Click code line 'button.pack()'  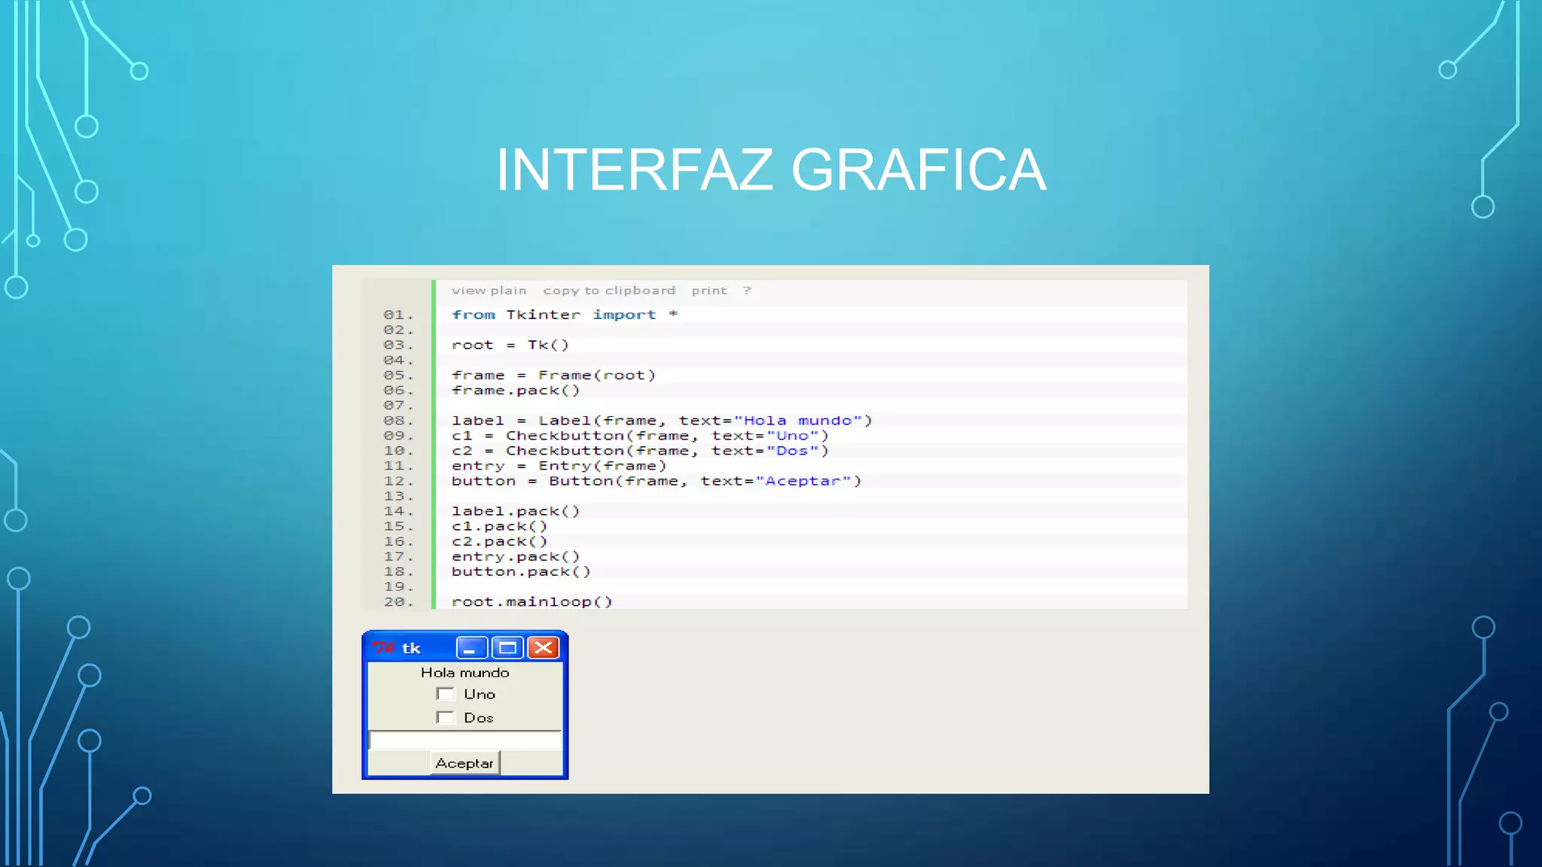tap(521, 571)
